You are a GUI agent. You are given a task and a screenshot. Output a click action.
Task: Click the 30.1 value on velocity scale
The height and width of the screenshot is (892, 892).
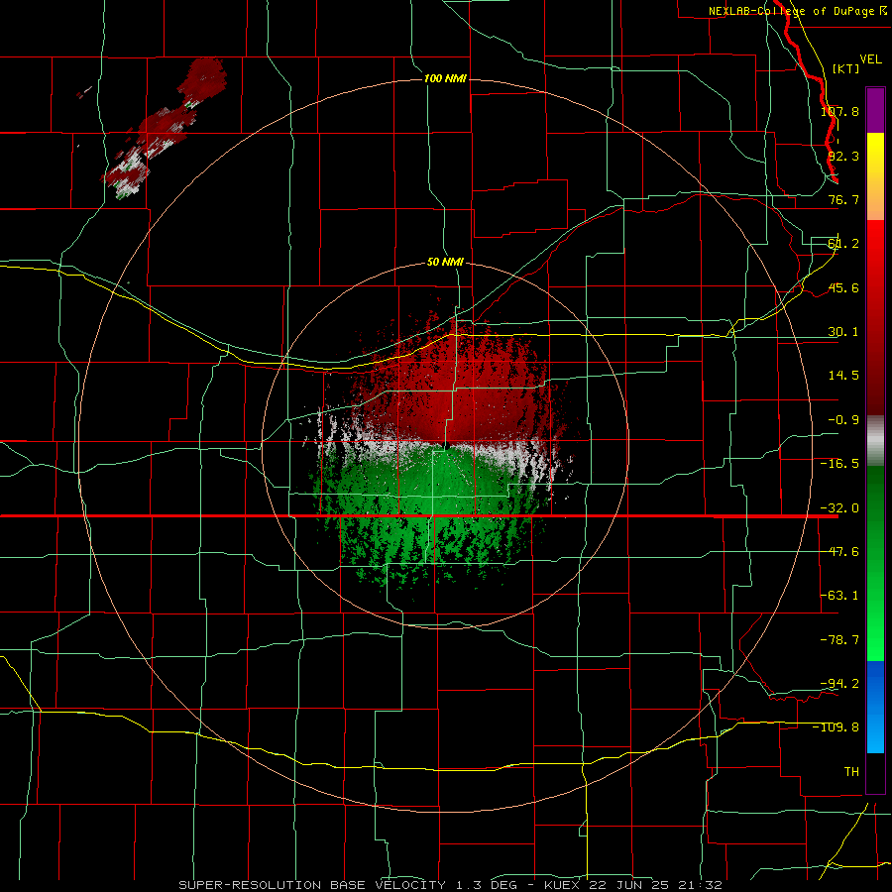coord(843,332)
